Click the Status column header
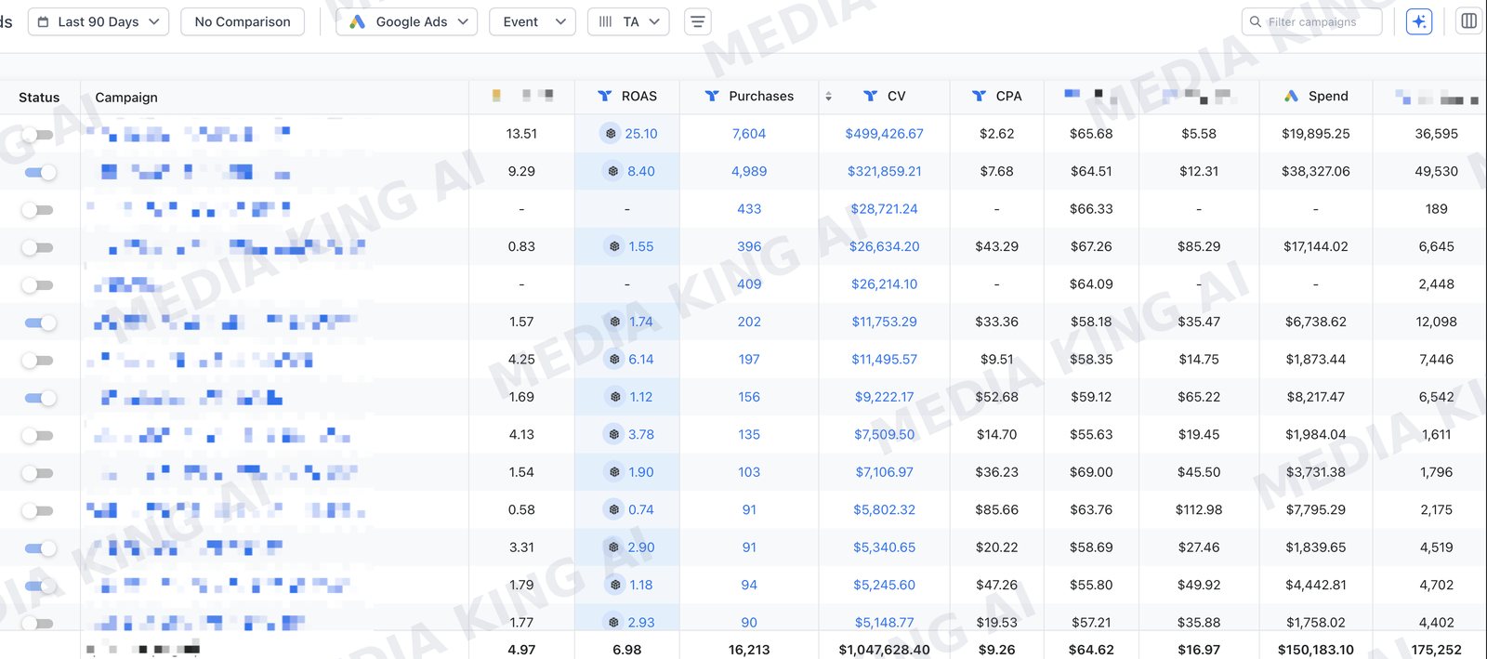Image resolution: width=1487 pixels, height=659 pixels. (x=39, y=98)
